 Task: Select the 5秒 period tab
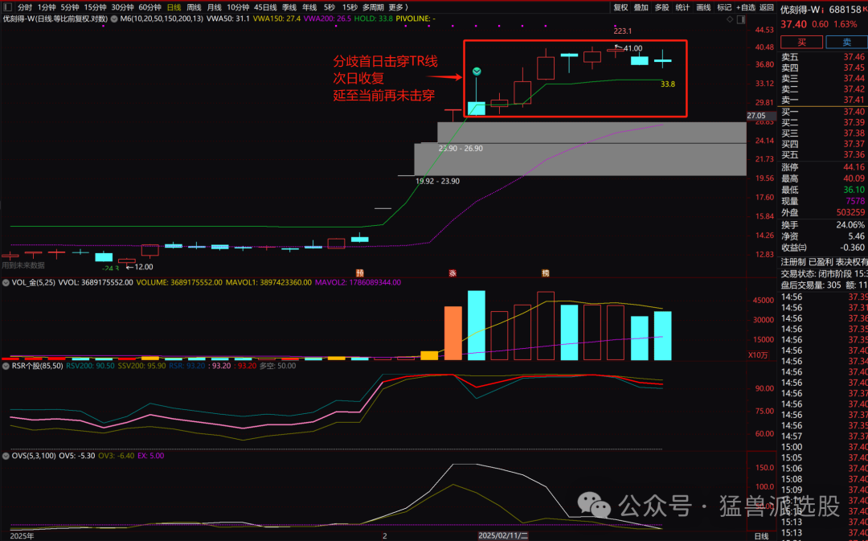[330, 7]
